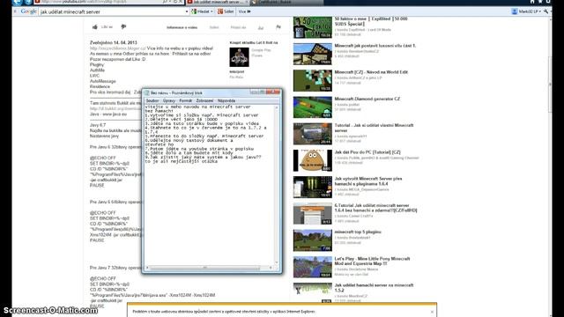Image resolution: width=564 pixels, height=317 pixels.
Task: Select the Sdílet tab under the video
Action: pos(214,27)
